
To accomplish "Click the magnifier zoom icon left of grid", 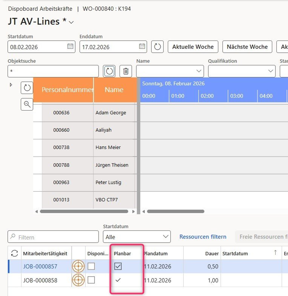I will click(x=27, y=104).
